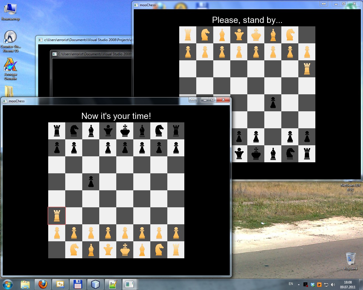Select the highlighted white rook on the board

coord(57,216)
